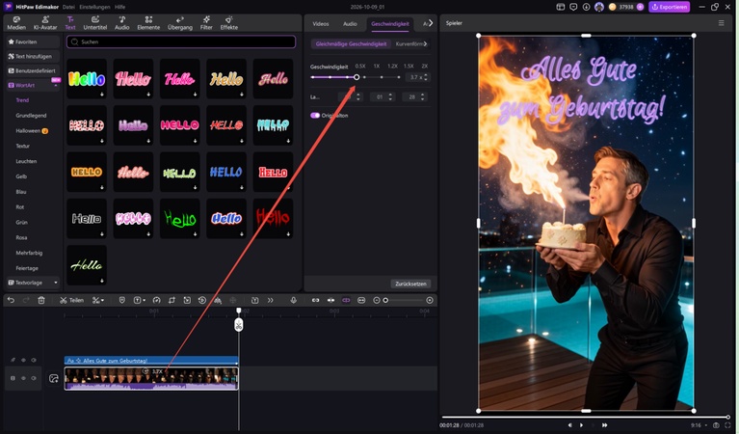Viewport: 739px width, 434px height.
Task: Click the Favoriten sidebar item
Action: [x=33, y=42]
